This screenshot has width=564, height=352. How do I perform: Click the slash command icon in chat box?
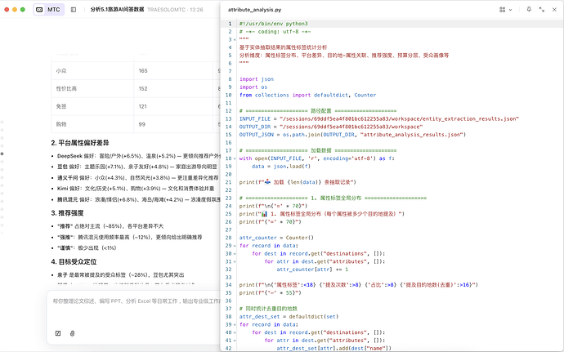click(57, 333)
